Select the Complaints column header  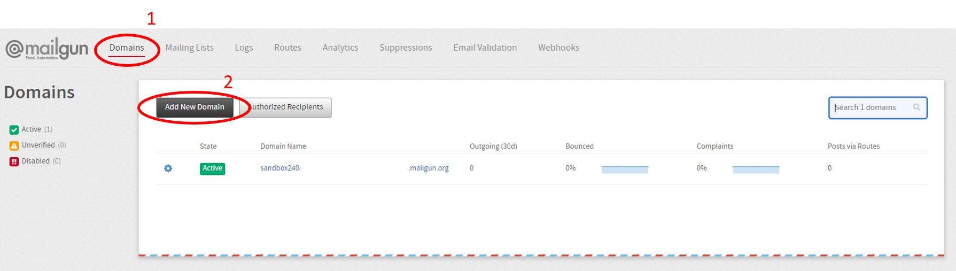714,146
